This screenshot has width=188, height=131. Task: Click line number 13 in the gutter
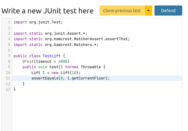click(8, 89)
